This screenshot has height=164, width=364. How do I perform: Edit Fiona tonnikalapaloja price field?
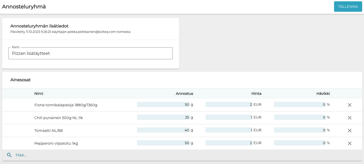tap(229, 105)
